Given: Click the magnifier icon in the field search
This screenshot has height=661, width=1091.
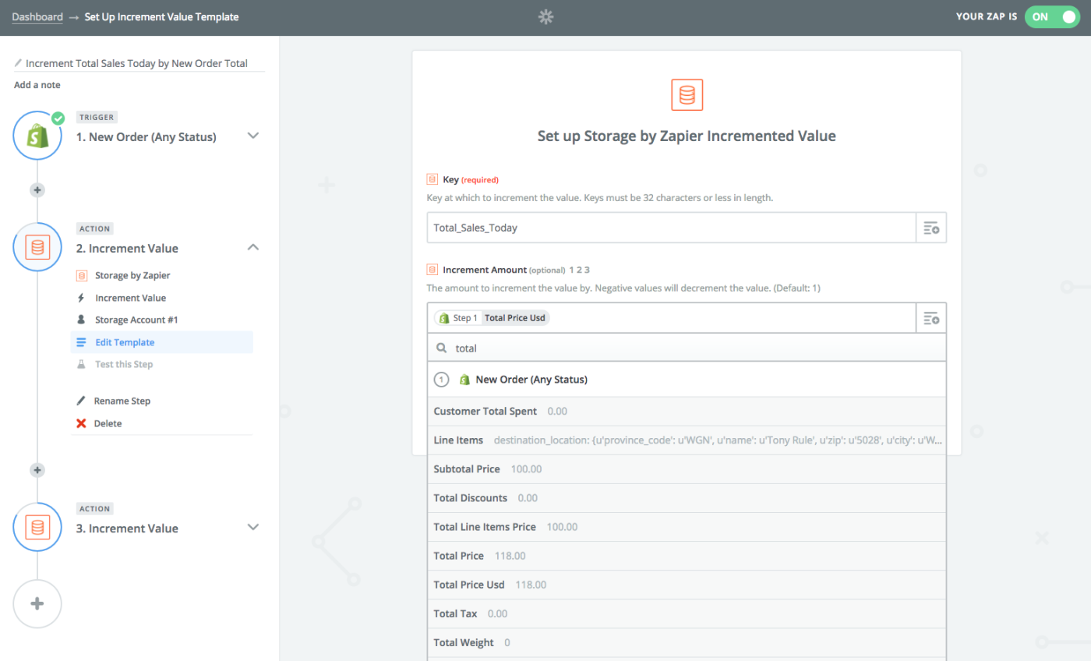Looking at the screenshot, I should (441, 348).
